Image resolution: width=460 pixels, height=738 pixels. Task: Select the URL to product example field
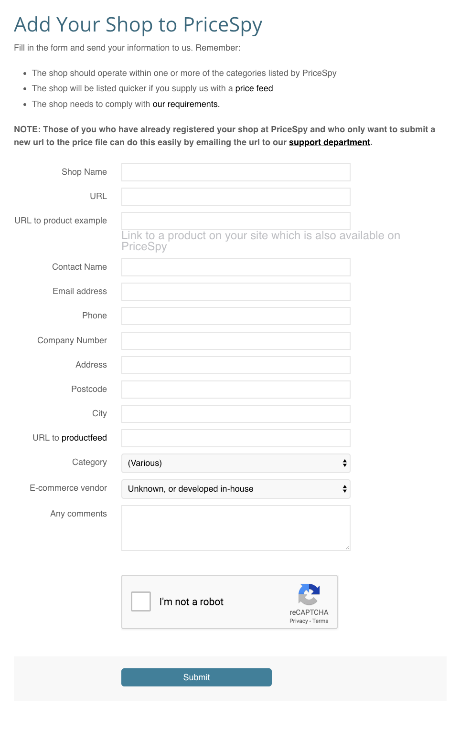pyautogui.click(x=235, y=221)
